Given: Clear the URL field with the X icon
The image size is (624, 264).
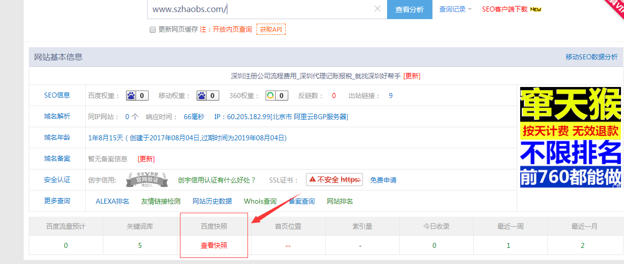Looking at the screenshot, I should point(378,9).
